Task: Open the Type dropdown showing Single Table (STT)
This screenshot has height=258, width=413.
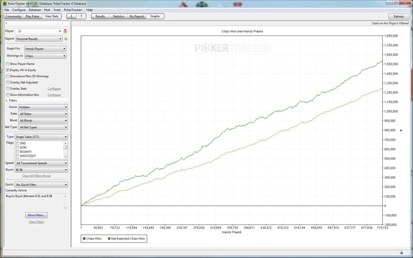Action: (41, 137)
